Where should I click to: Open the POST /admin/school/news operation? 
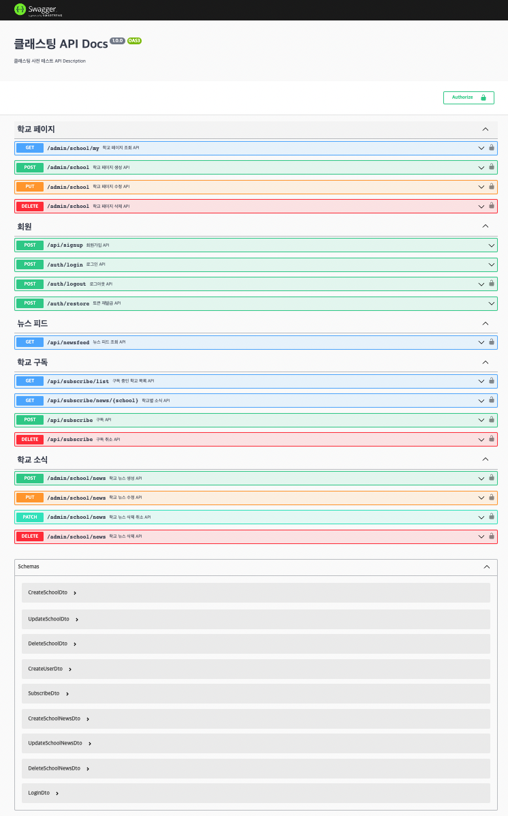[256, 478]
